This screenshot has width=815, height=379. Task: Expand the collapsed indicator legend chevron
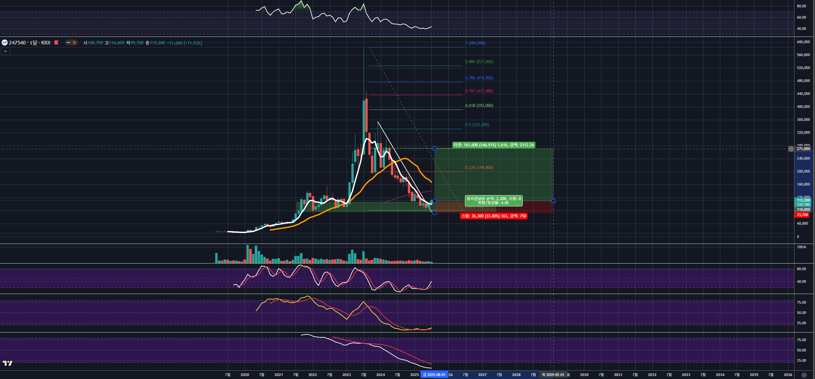pos(5,51)
